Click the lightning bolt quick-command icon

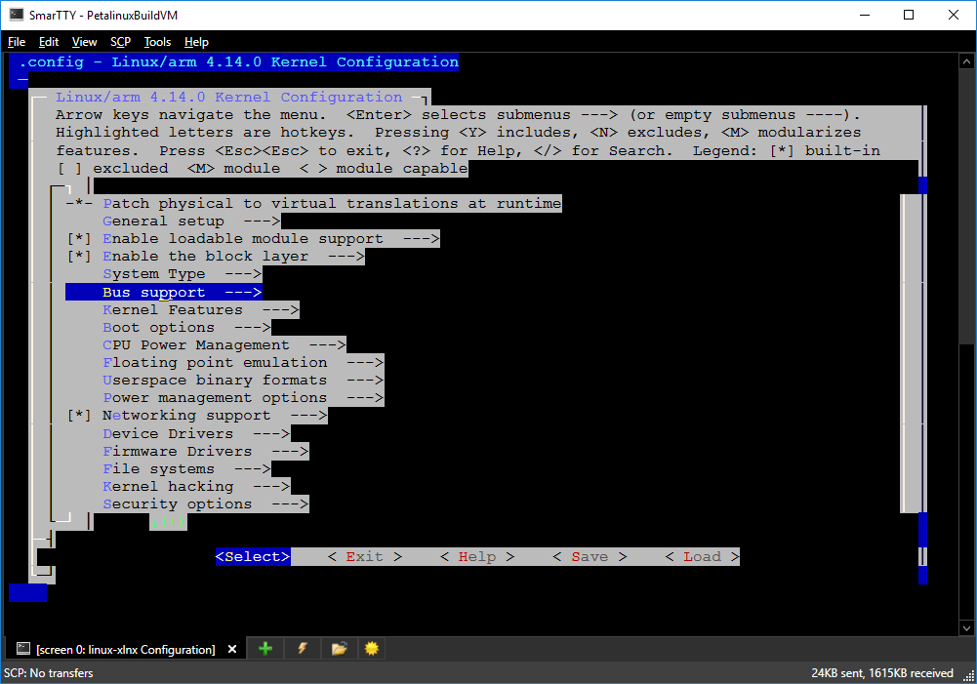pyautogui.click(x=301, y=648)
